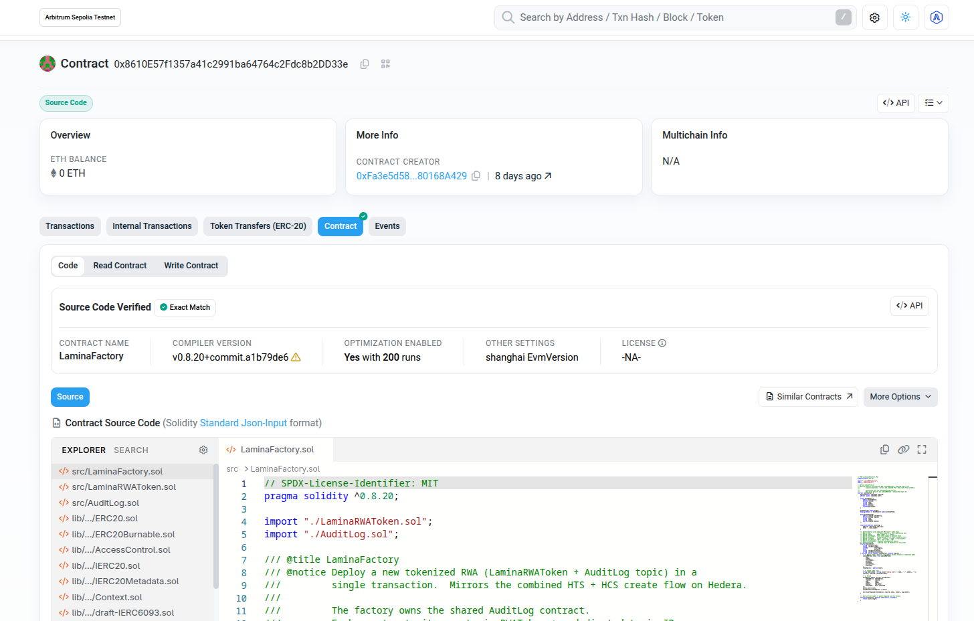974x621 pixels.
Task: Select the LaminaFactory.sol editor tab
Action: 276,450
